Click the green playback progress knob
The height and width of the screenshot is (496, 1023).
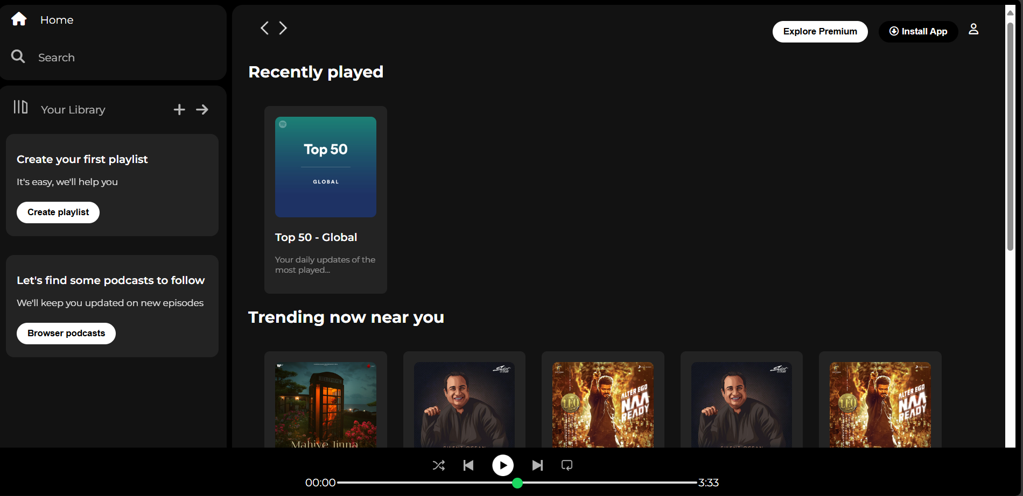tap(517, 483)
